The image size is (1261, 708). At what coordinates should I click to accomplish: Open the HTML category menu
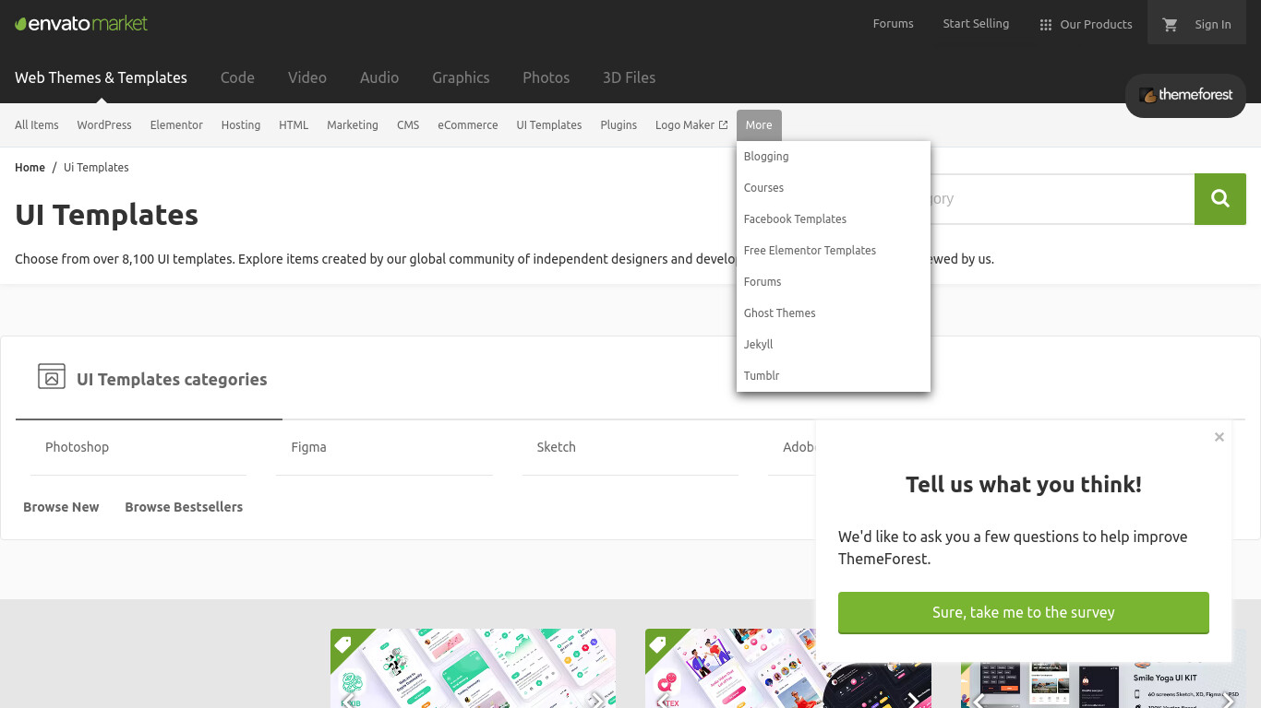294,125
